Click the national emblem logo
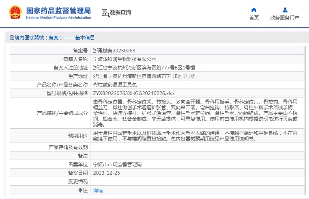 coord(15,12)
